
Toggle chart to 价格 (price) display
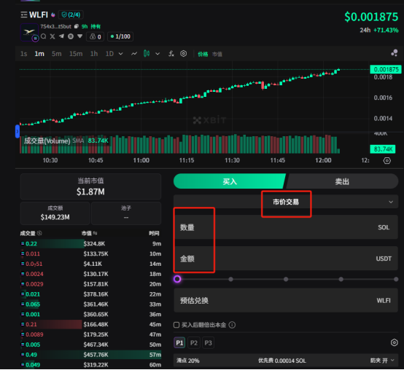203,54
